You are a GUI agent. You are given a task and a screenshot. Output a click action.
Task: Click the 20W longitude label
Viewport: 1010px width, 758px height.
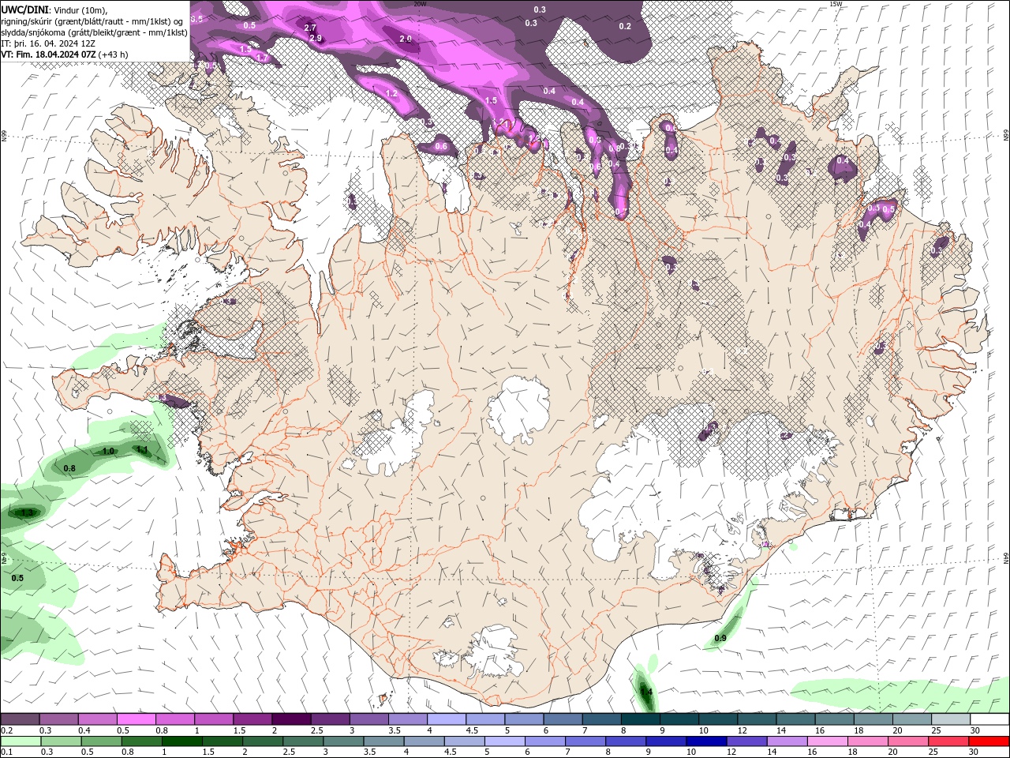click(x=420, y=4)
